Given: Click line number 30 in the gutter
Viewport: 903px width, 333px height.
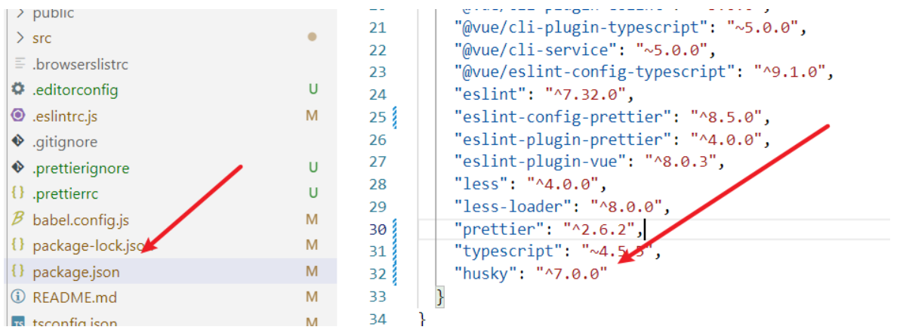Looking at the screenshot, I should pyautogui.click(x=378, y=229).
